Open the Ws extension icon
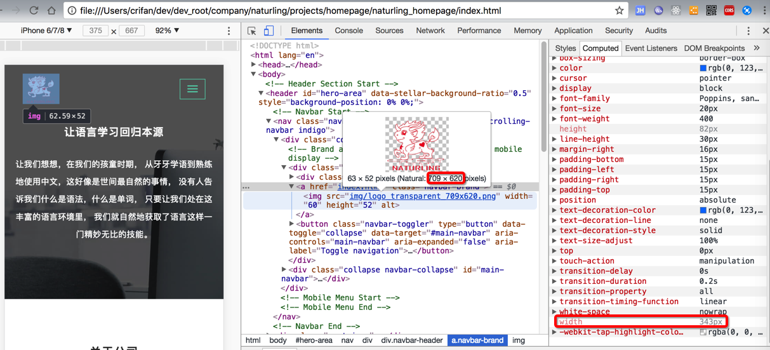 pyautogui.click(x=658, y=10)
